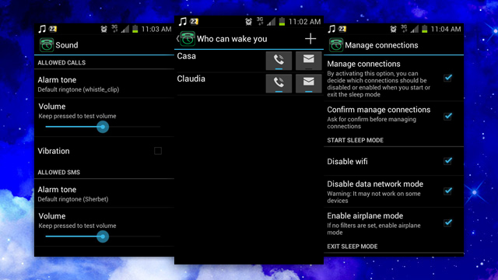
Task: Open Alarm tone under Allowed Calls
Action: 104,84
